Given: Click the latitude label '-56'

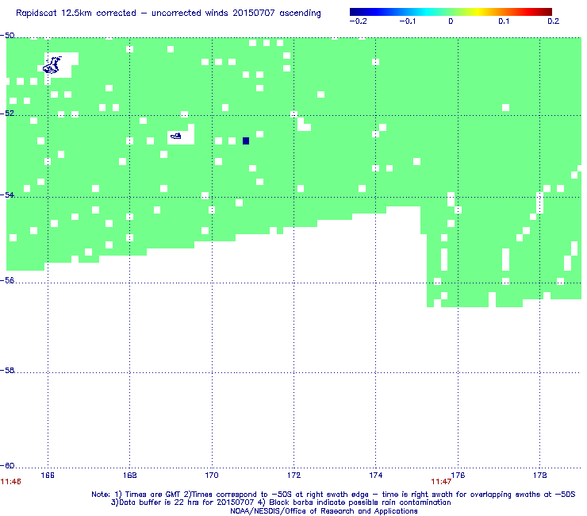Looking at the screenshot, I should pos(7,281).
